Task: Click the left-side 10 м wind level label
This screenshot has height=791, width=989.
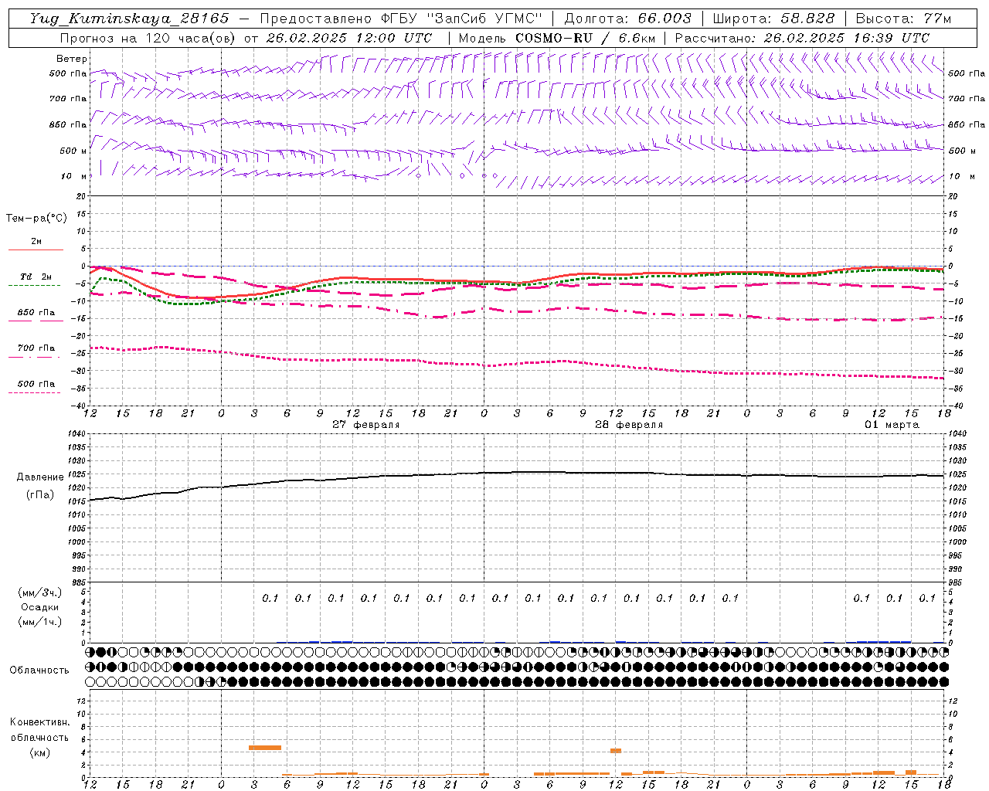Action: (74, 177)
